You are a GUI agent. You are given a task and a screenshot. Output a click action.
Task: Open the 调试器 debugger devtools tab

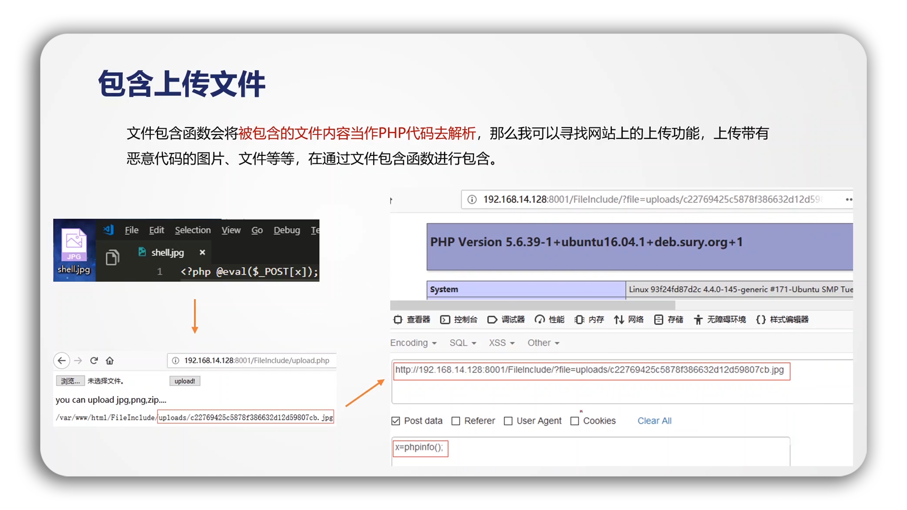[506, 320]
